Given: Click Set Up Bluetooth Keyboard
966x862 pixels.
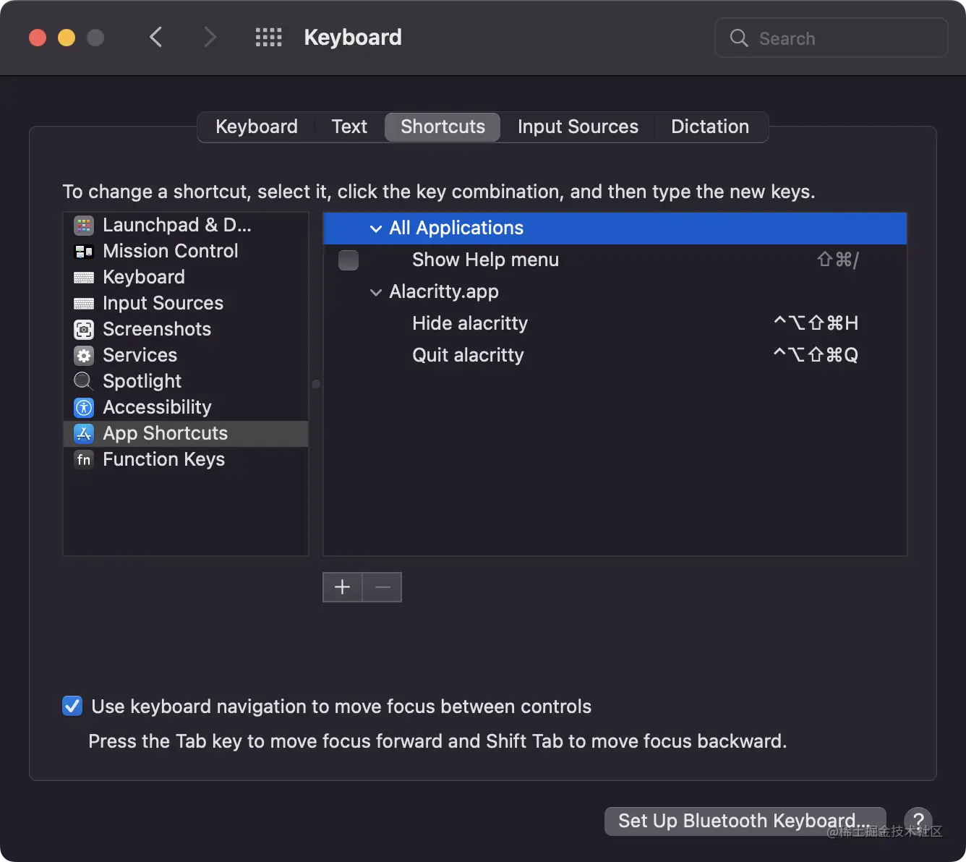Looking at the screenshot, I should [744, 821].
